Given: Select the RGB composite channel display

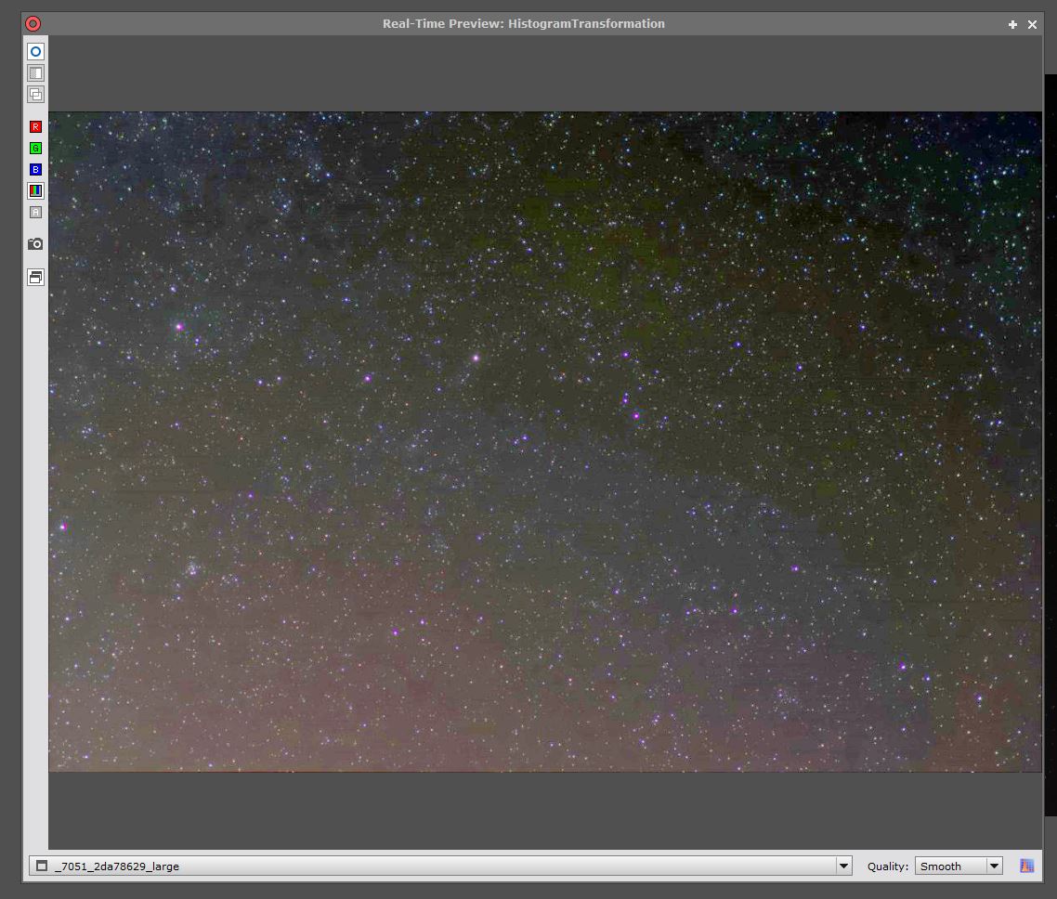Looking at the screenshot, I should 35,191.
